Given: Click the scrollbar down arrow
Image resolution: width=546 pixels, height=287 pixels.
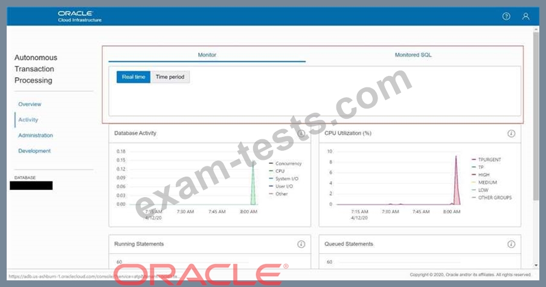Looking at the screenshot, I should point(536,265).
